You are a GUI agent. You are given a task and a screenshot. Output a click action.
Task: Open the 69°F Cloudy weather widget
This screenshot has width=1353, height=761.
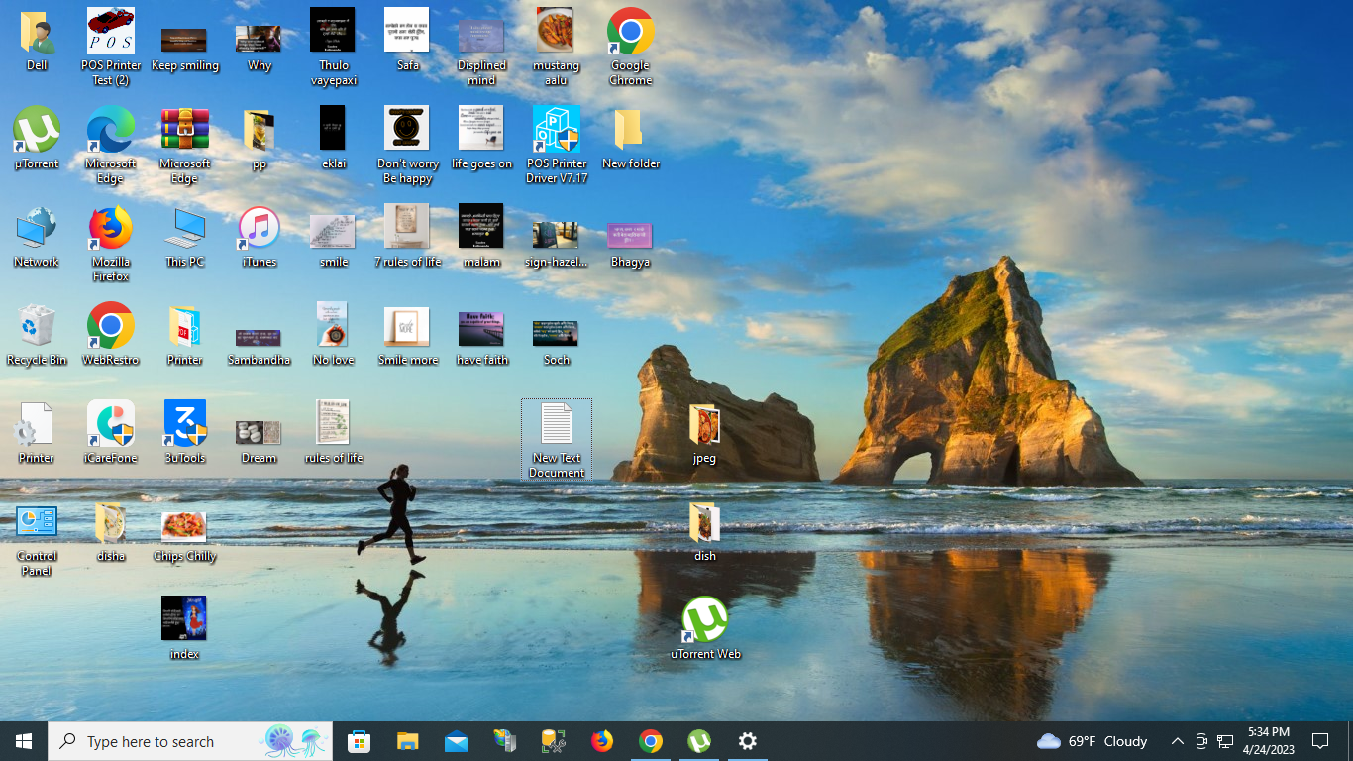(x=1092, y=741)
